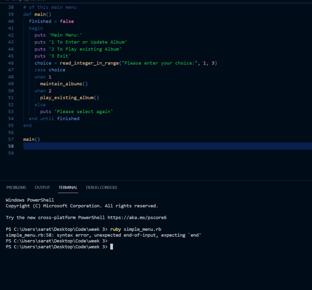Screen dimensions: 312x290
Task: Click line number 46 in gutter
Action: (11, 63)
